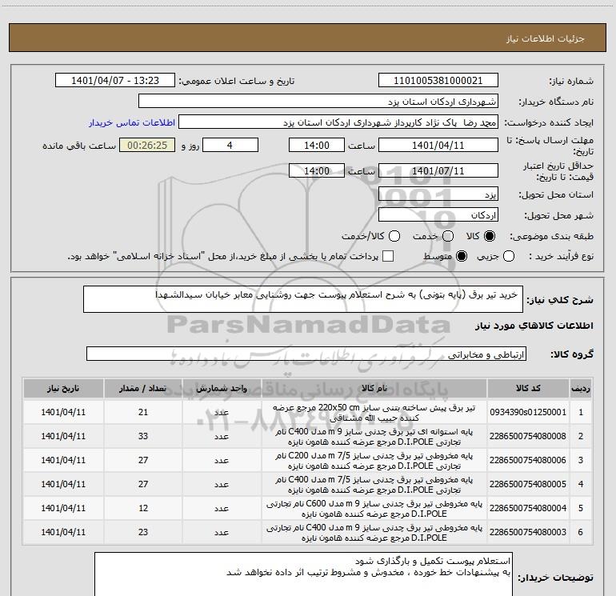Select product code 2286500754080004
The image size is (616, 596).
[528, 508]
